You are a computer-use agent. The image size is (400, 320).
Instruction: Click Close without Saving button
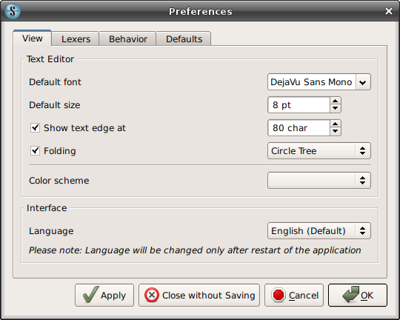point(199,296)
